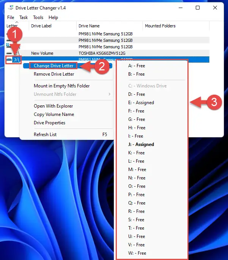The height and width of the screenshot is (260, 228).
Task: Assign letter R: - Free
Action: coord(136,211)
